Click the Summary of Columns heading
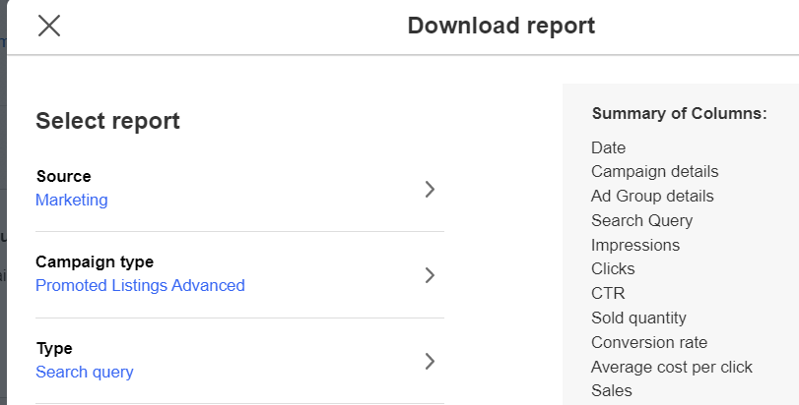 click(x=679, y=114)
